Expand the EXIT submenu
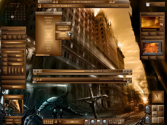This screenshot has height=125, width=167. (49, 50)
